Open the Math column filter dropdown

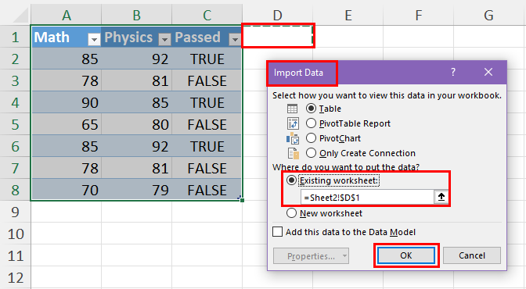pos(94,39)
